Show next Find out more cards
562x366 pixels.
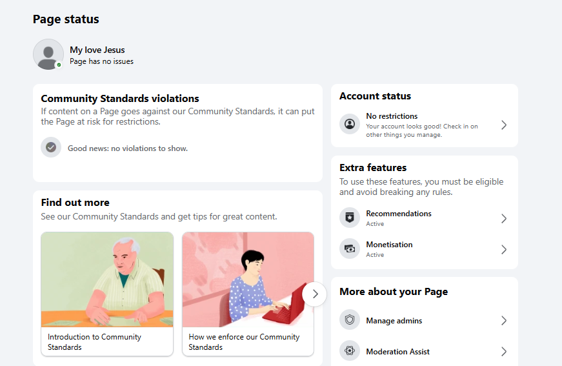pyautogui.click(x=314, y=294)
